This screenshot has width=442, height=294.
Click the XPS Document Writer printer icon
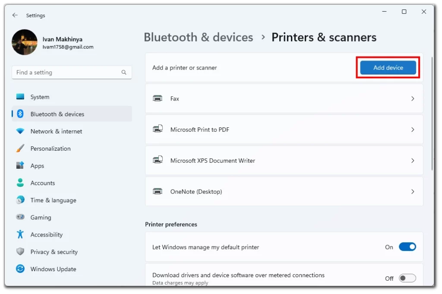click(x=158, y=160)
